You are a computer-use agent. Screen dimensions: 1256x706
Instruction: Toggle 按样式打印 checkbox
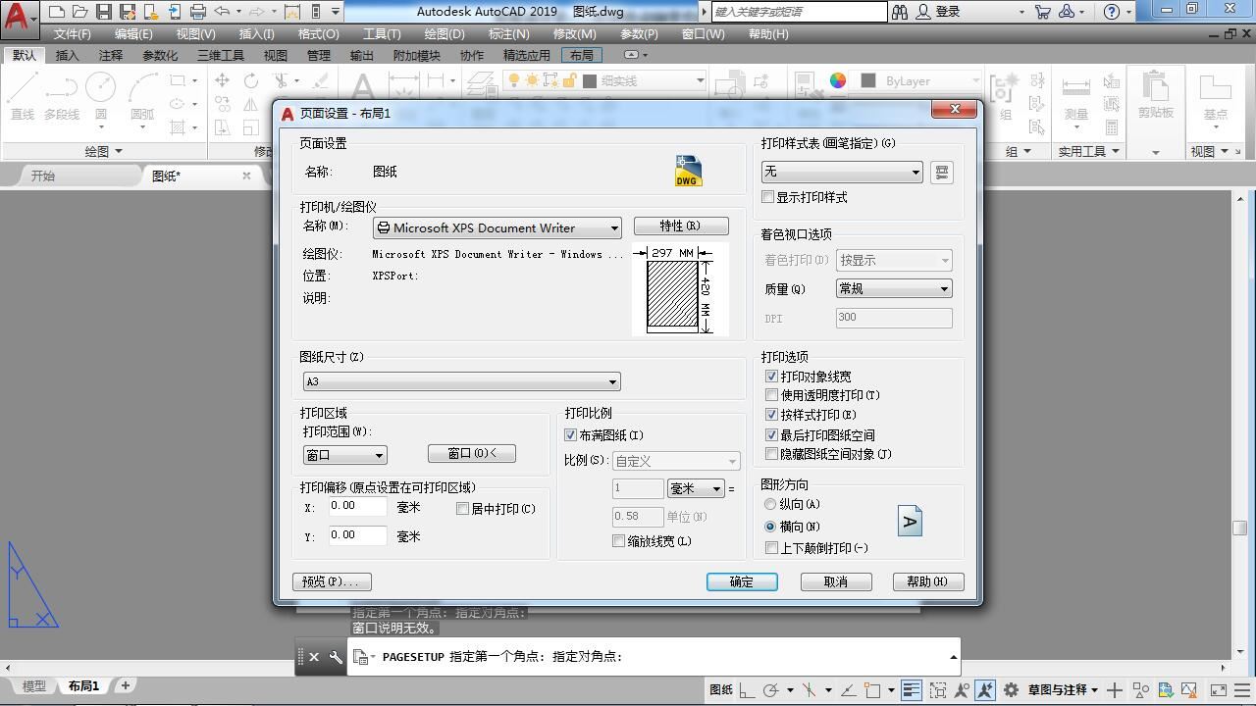coord(771,415)
